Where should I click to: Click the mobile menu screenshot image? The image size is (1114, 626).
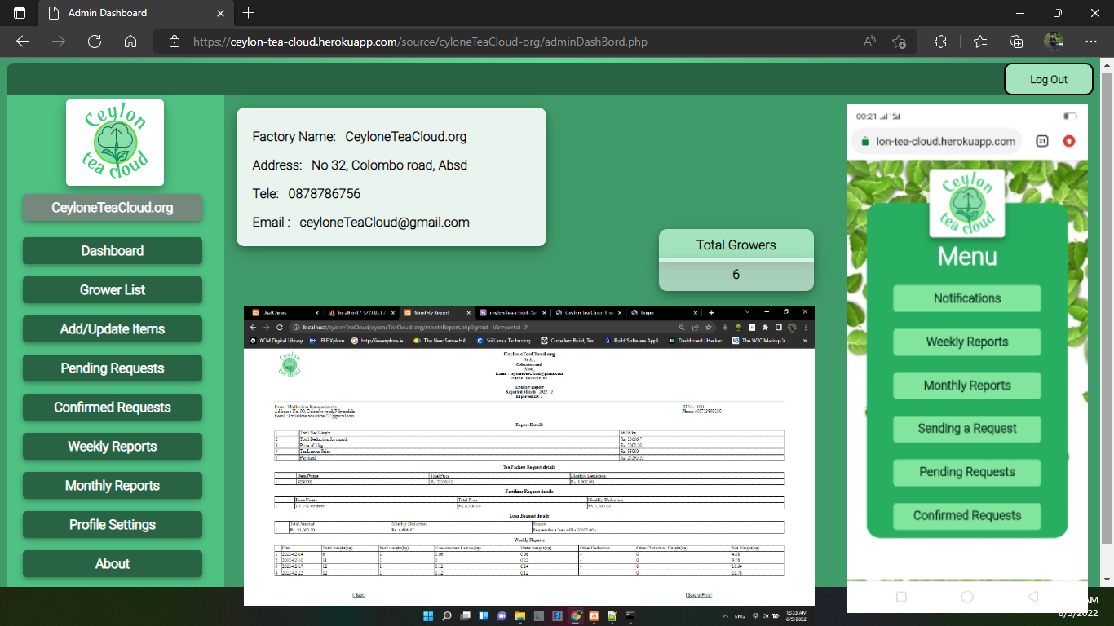click(967, 358)
